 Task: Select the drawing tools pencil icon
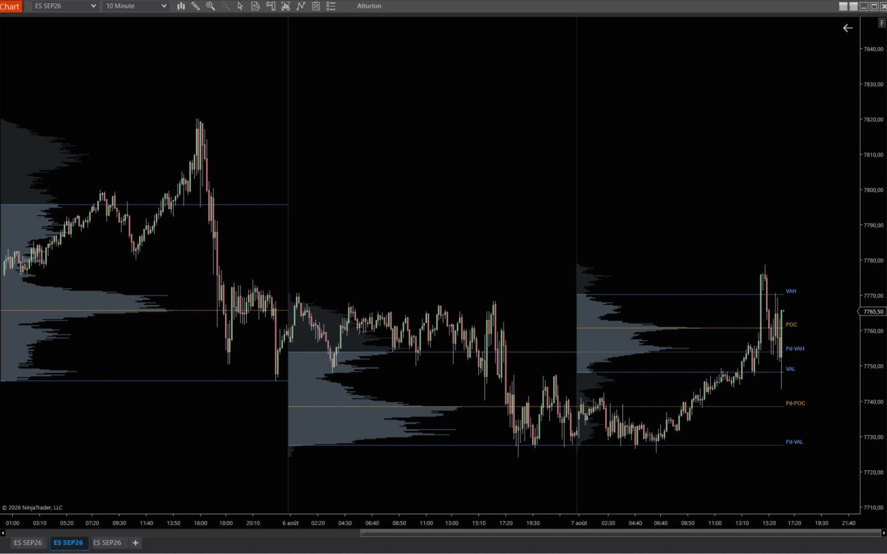pos(196,6)
